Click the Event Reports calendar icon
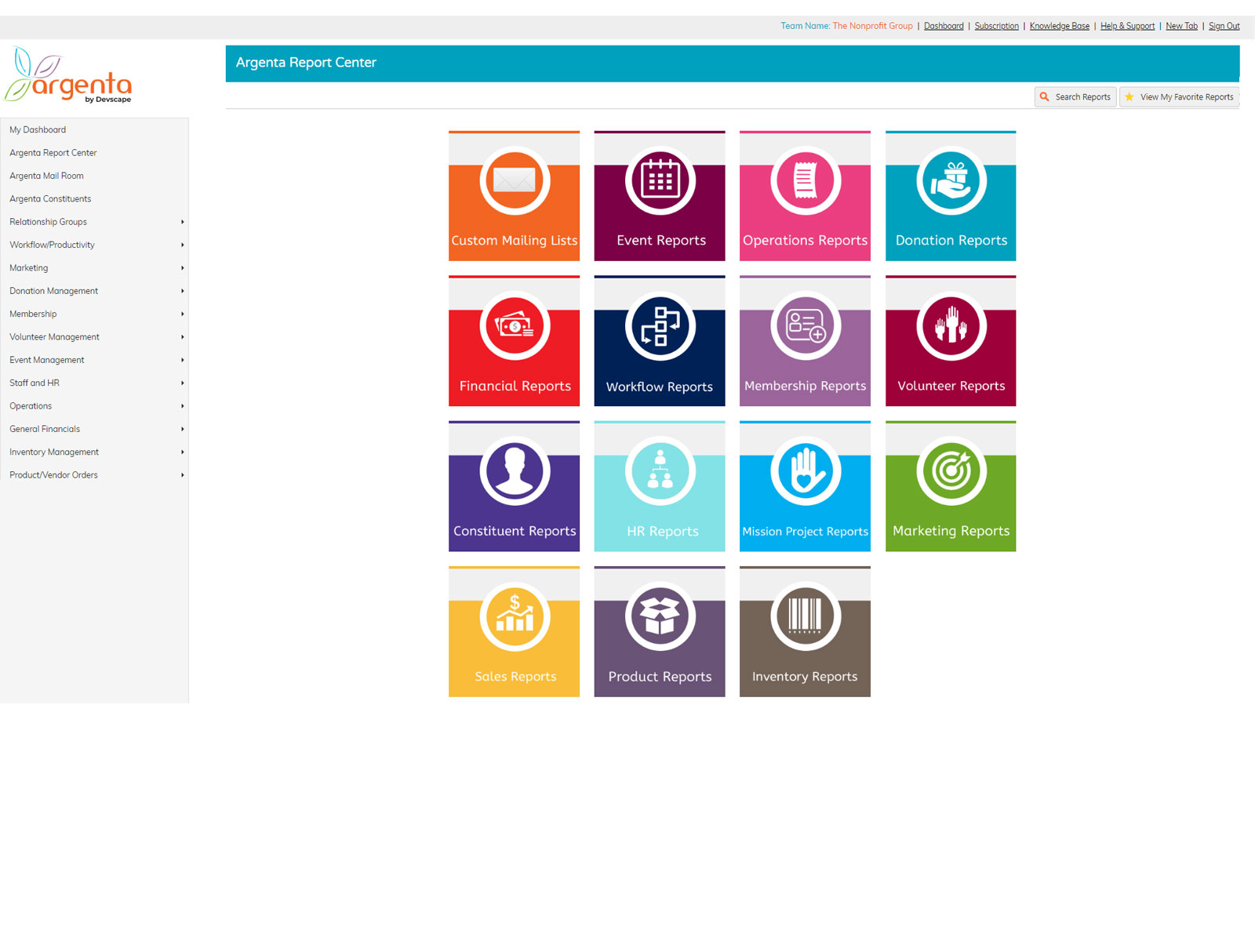1255x941 pixels. point(660,180)
